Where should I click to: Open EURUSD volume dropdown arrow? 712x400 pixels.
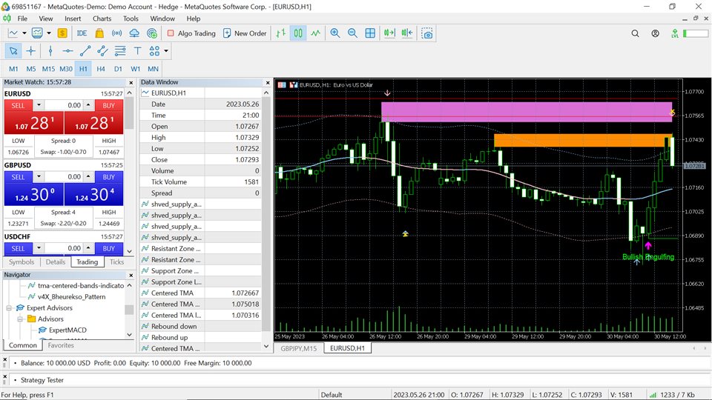39,105
